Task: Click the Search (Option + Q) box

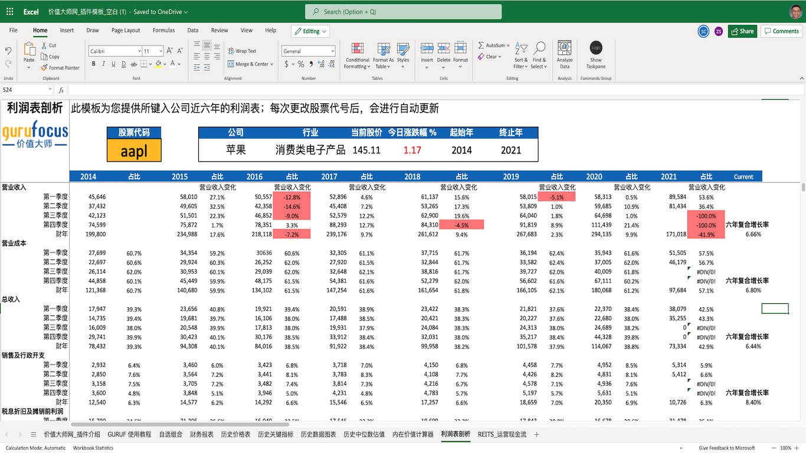Action: pos(403,12)
